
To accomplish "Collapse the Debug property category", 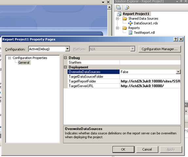I will coord(66,58).
